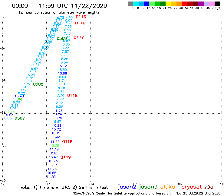Viewport: 224px width, 196px height.
Task: Click the gray 3 ft legend swatch
Action: [130, 4]
